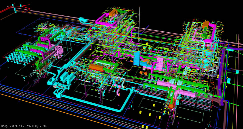Click the tall gray vertical pole at top
243x129 pixels.
point(139,23)
